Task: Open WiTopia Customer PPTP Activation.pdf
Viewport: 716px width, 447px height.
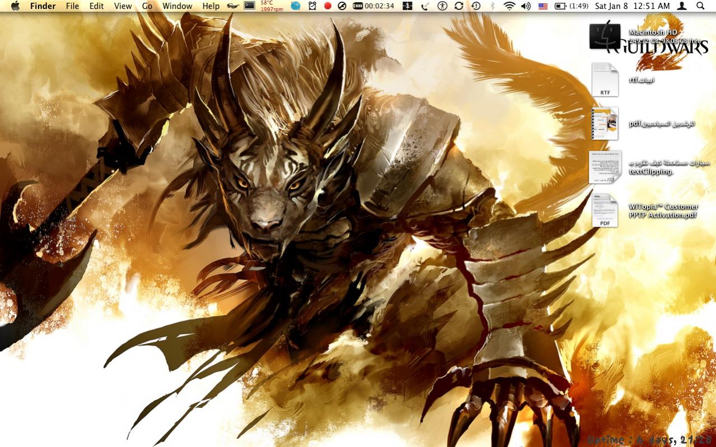Action: [606, 210]
